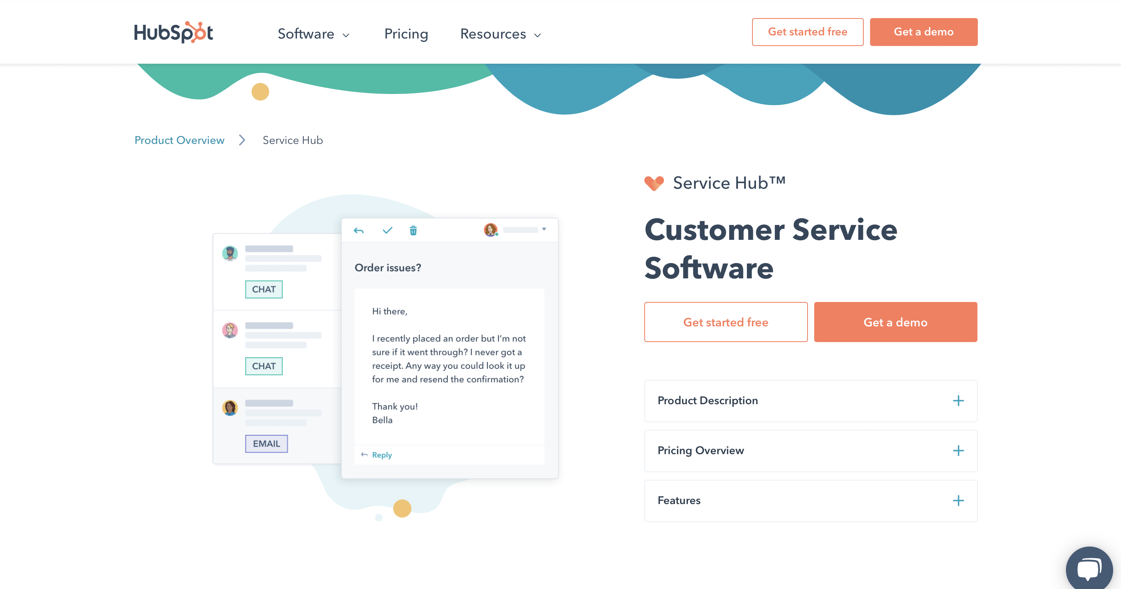
Task: Click the plus icon on Pricing Overview
Action: [958, 451]
